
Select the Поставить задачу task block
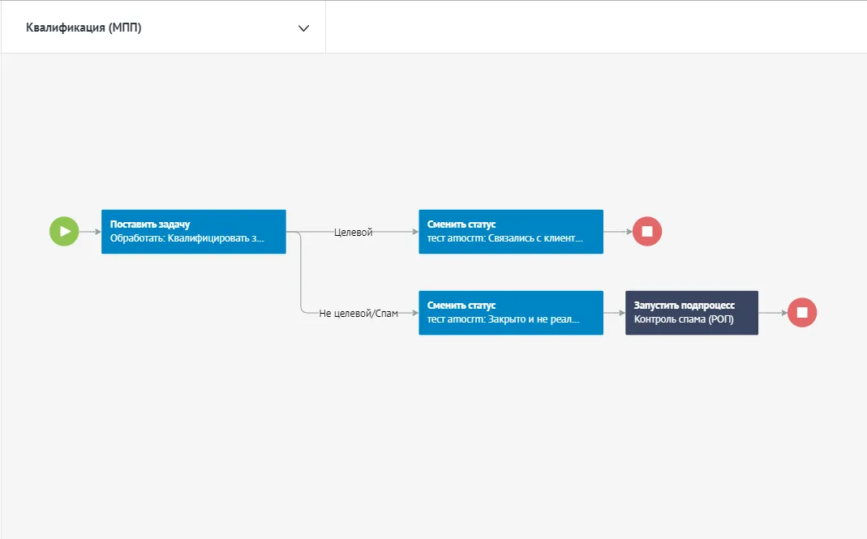(193, 232)
